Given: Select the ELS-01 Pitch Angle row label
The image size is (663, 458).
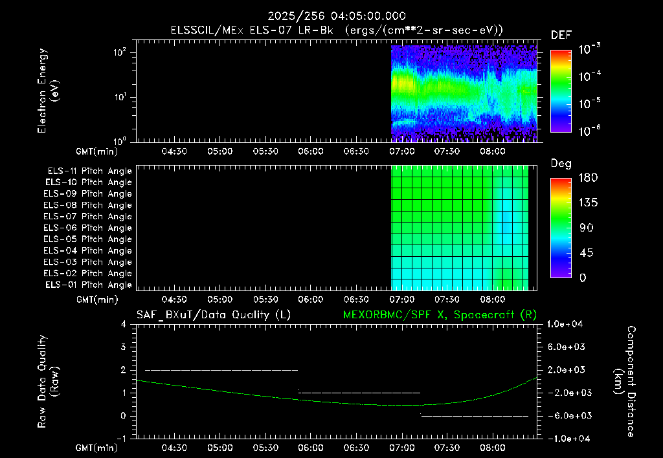Looking at the screenshot, I should tap(89, 285).
